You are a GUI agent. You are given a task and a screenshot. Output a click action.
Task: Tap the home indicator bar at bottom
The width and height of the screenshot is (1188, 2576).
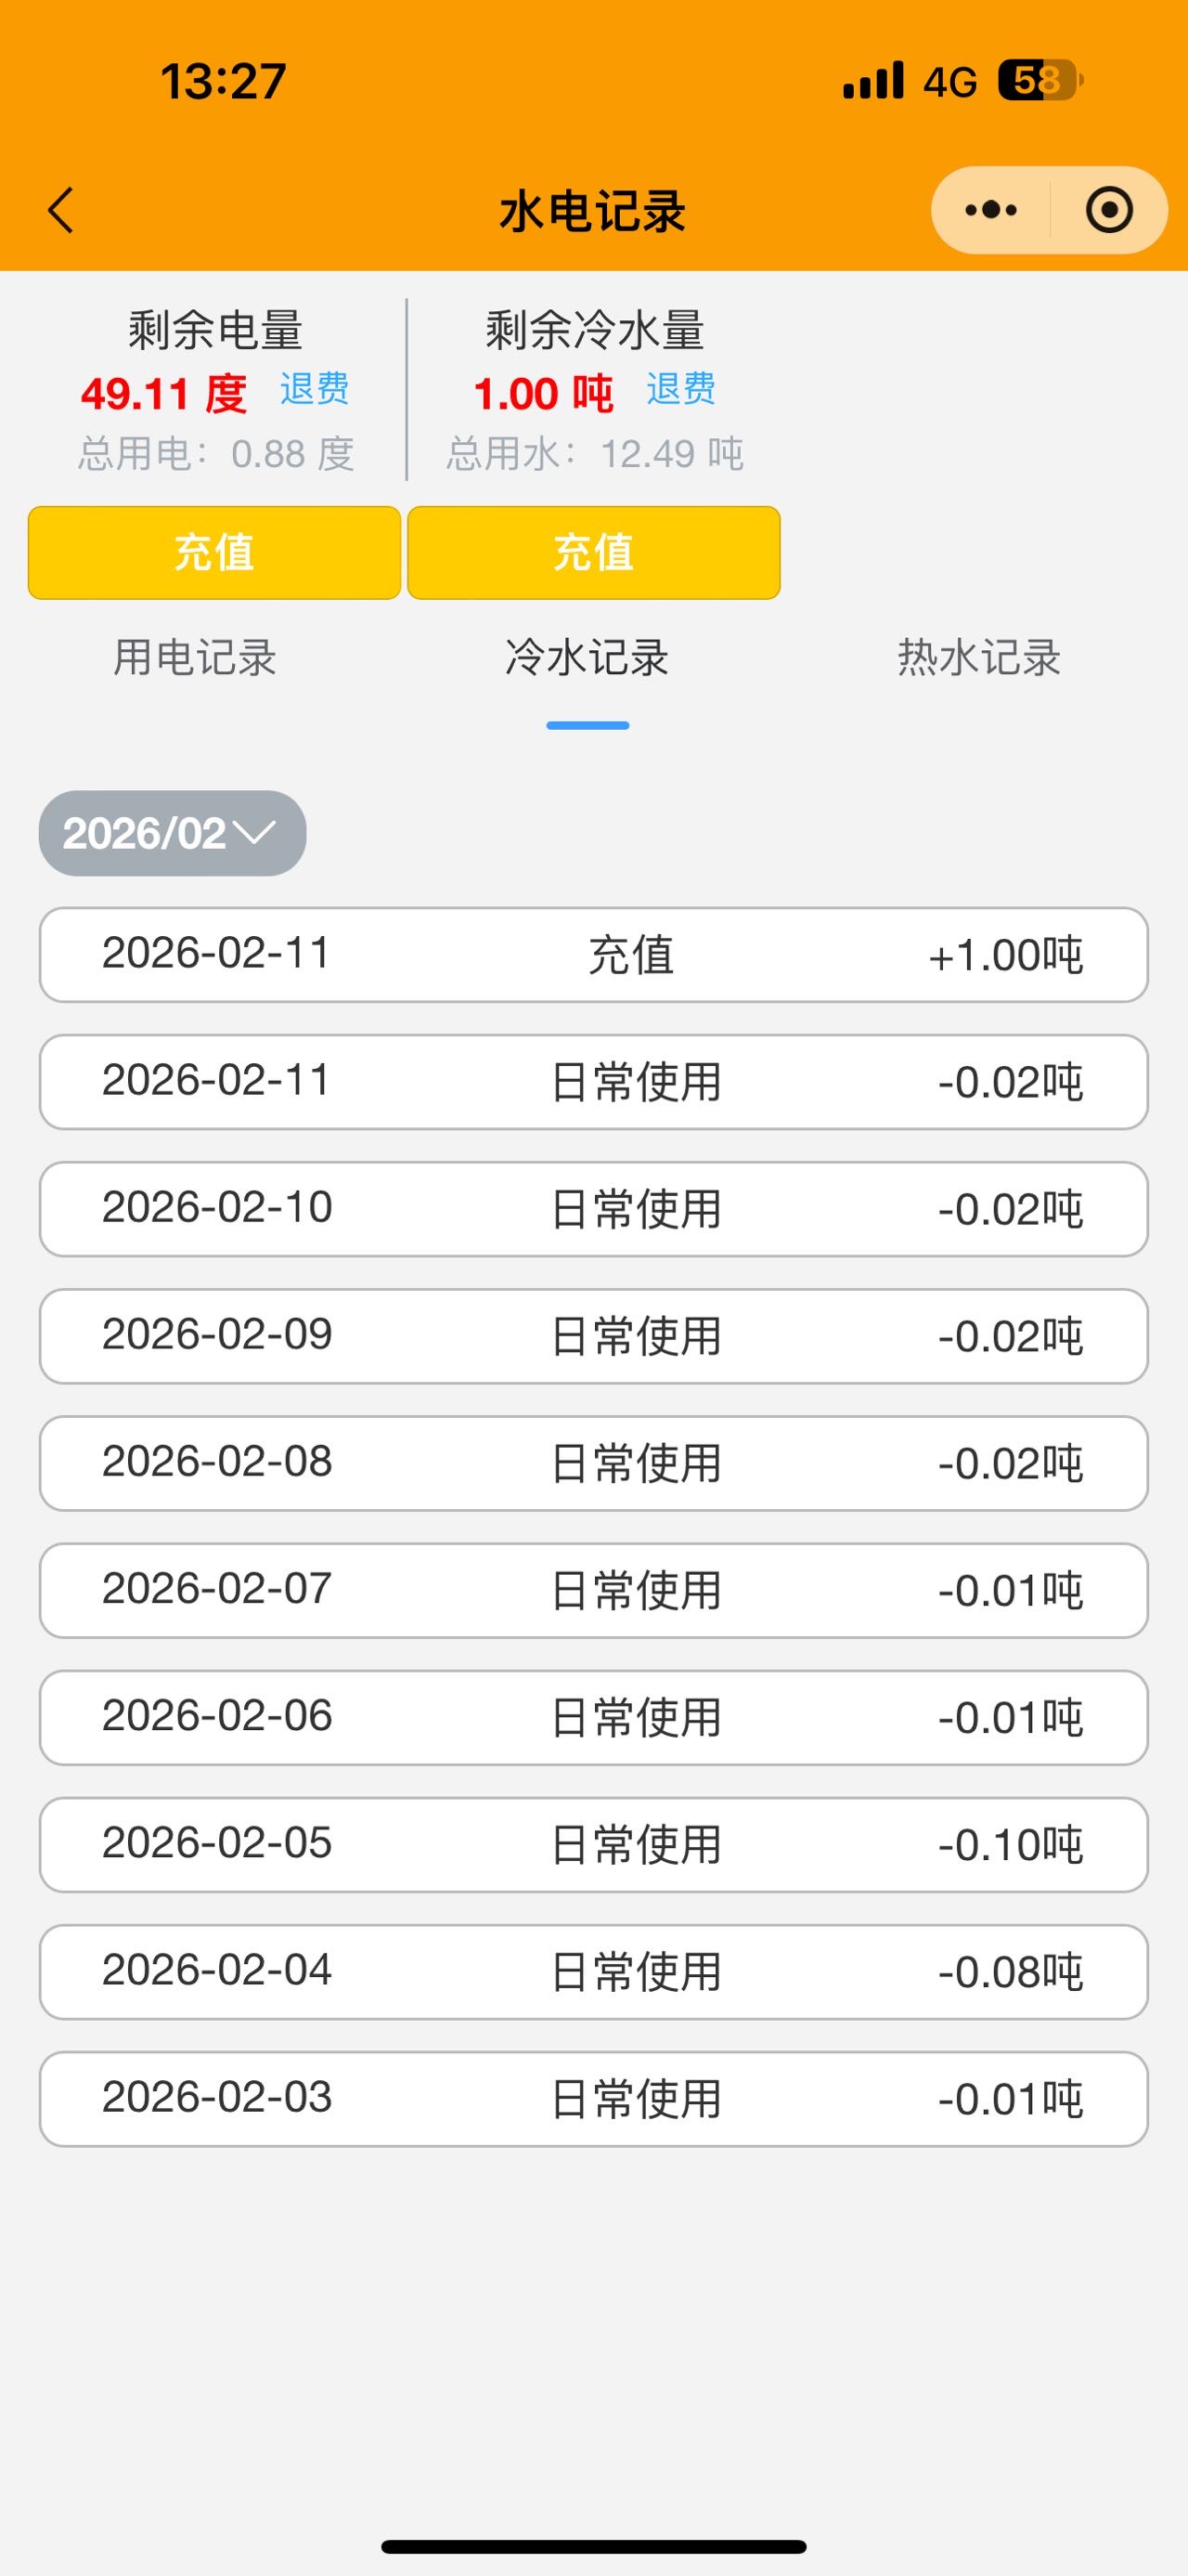pyautogui.click(x=593, y=2546)
